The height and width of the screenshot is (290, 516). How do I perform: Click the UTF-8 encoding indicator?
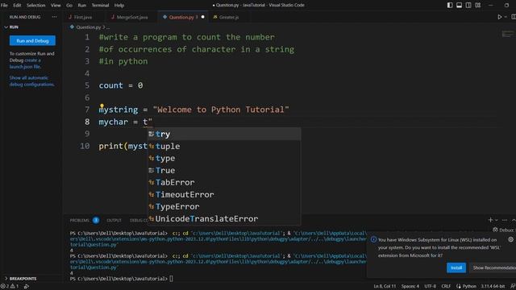pyautogui.click(x=430, y=287)
